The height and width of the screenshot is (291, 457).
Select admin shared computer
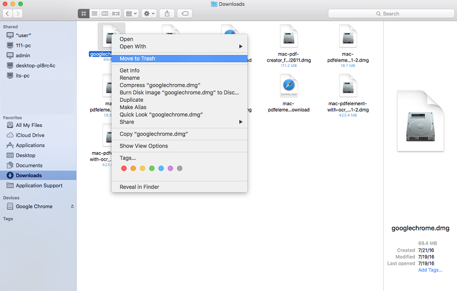point(38,55)
